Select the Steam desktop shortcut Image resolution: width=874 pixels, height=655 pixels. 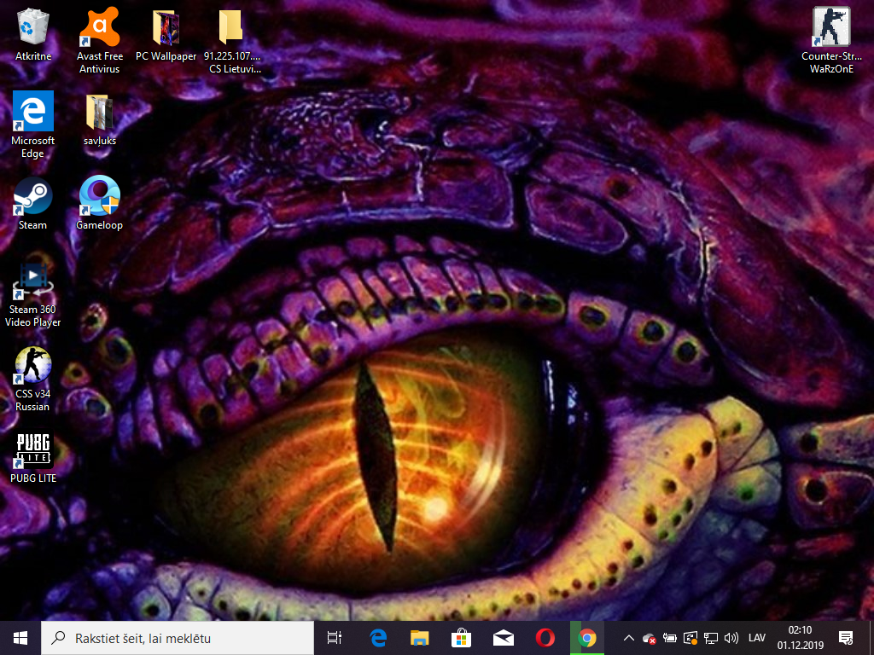click(33, 204)
